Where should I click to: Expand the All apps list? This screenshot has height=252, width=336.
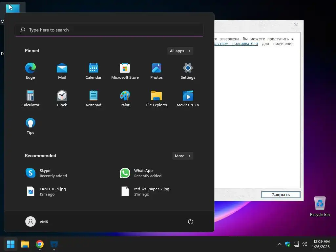point(180,51)
